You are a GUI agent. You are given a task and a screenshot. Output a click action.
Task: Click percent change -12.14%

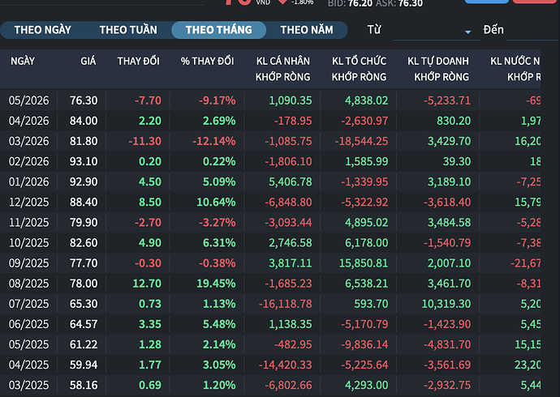coord(214,141)
